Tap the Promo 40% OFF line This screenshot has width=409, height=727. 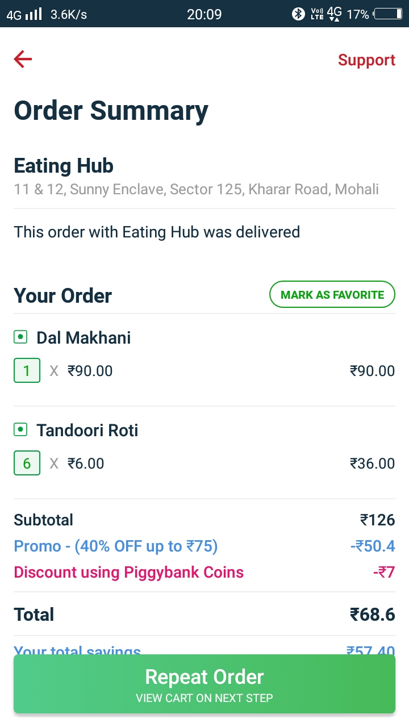pyautogui.click(x=204, y=546)
